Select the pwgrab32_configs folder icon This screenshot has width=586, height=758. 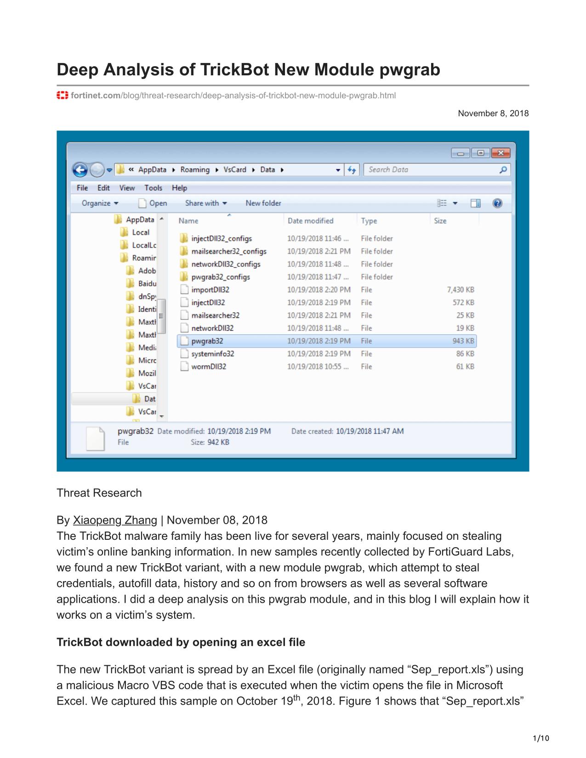[184, 277]
